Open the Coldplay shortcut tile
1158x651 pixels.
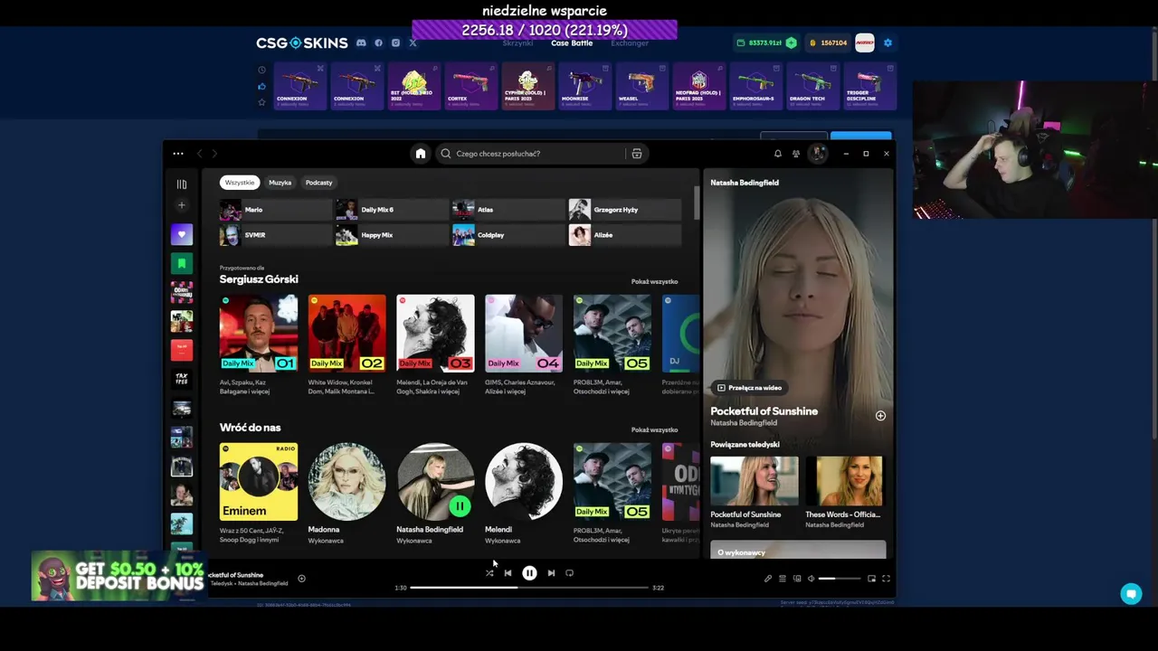pos(508,235)
